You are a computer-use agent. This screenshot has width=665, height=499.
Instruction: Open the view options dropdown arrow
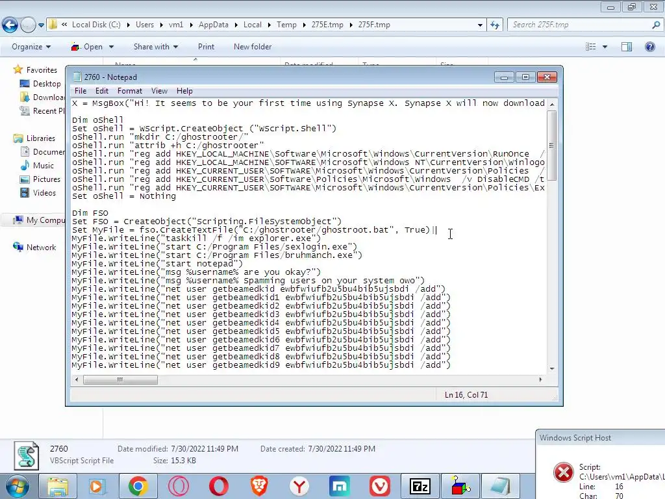[605, 47]
